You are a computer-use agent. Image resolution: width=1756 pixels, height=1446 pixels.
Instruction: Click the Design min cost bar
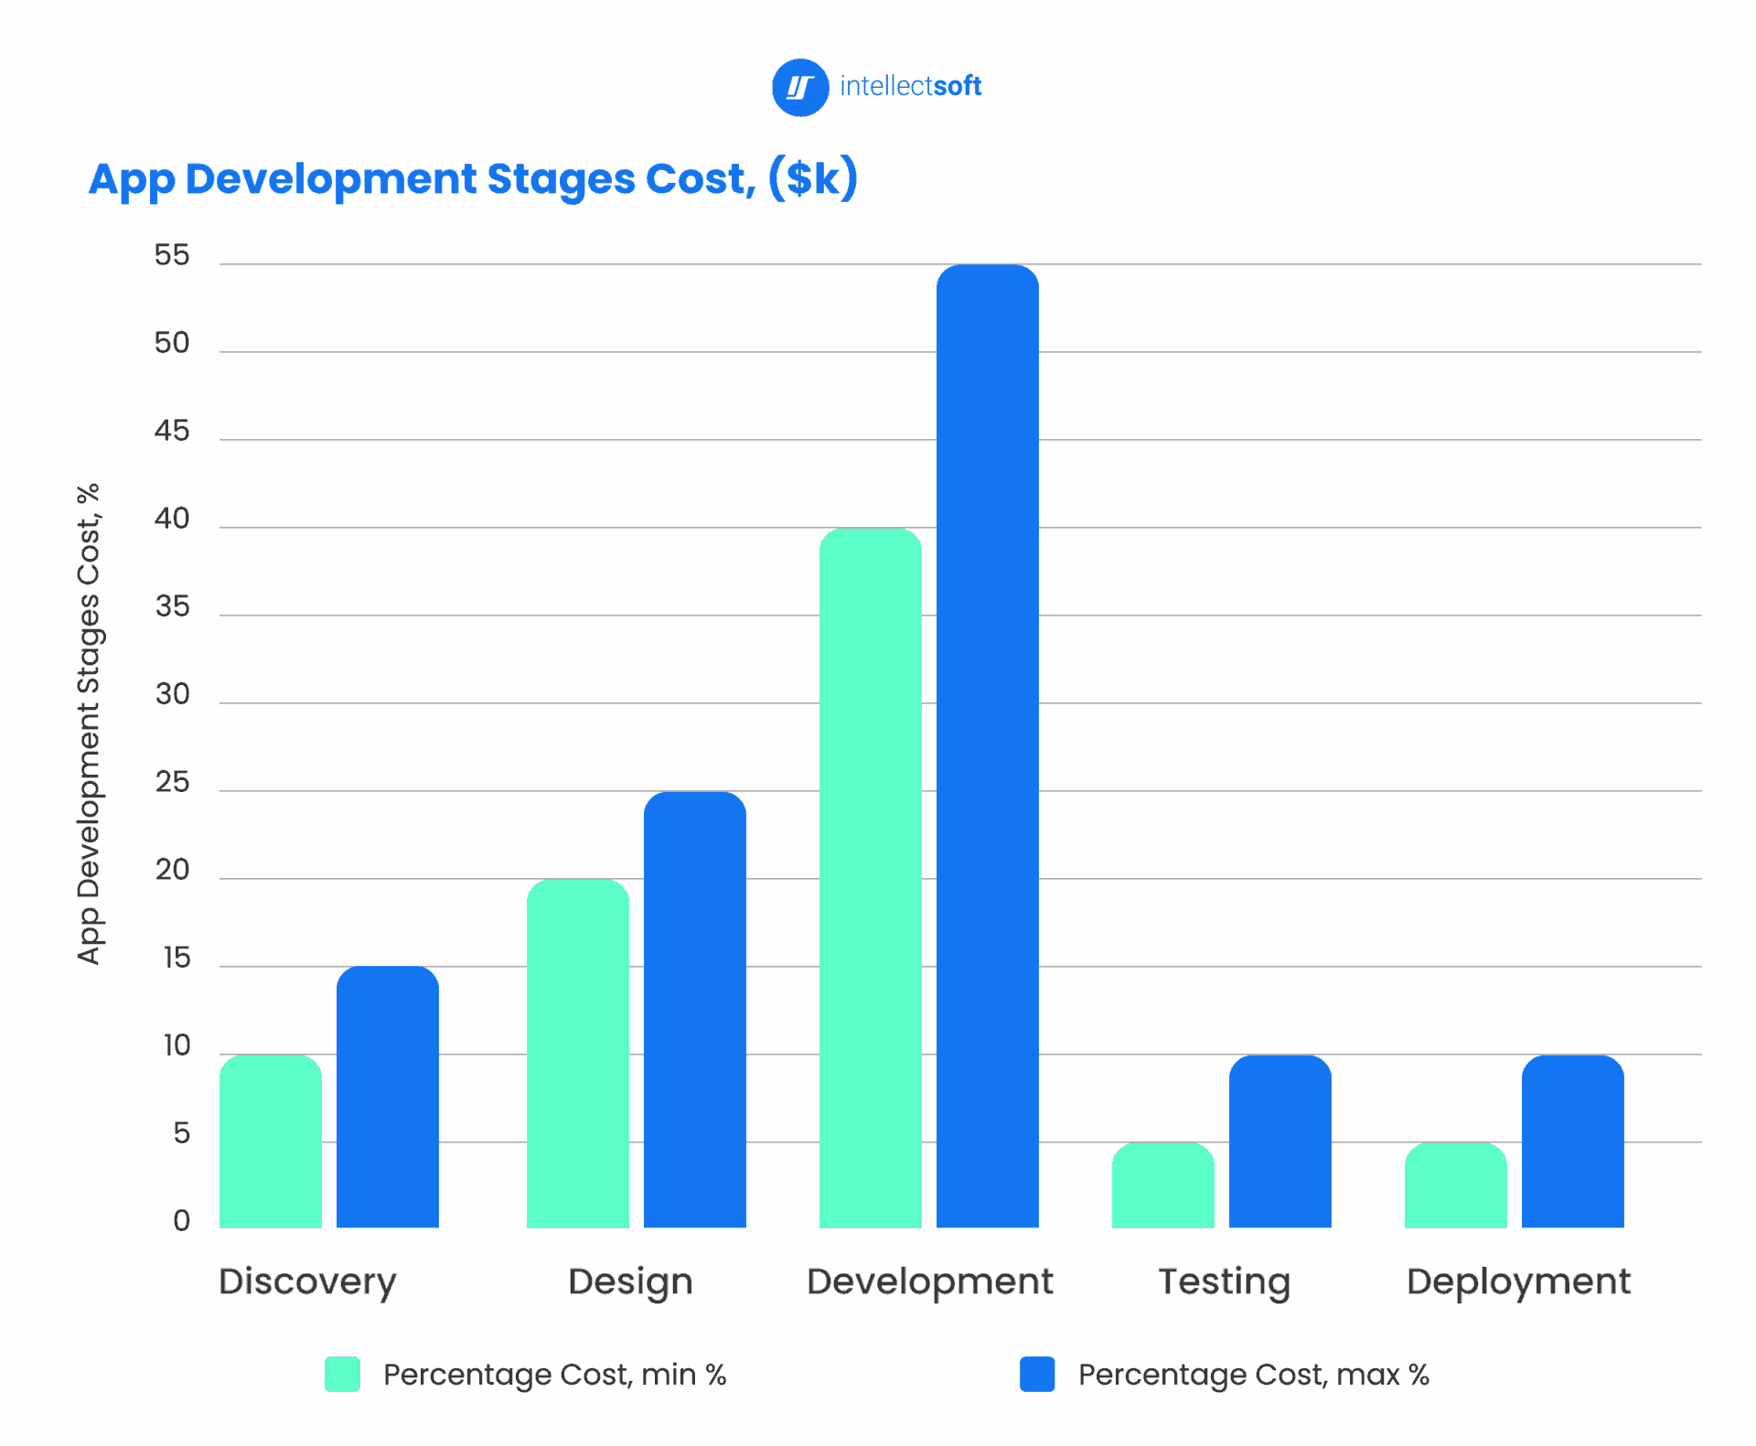579,1052
